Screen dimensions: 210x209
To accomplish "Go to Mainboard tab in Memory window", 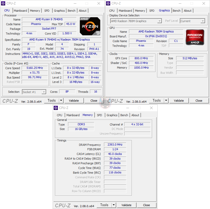I will (x=73, y=115).
